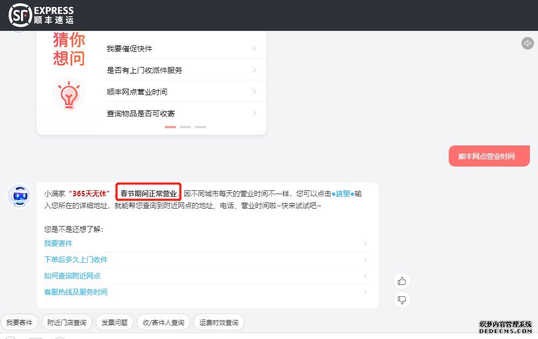The image size is (538, 339).
Task: Open 客服热线及服务时间 link
Action: (76, 291)
